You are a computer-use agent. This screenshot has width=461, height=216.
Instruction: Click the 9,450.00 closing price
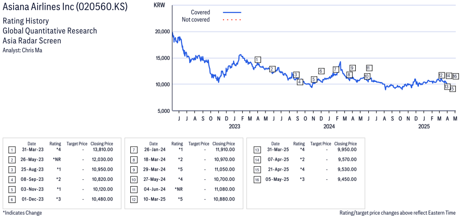coord(348,180)
